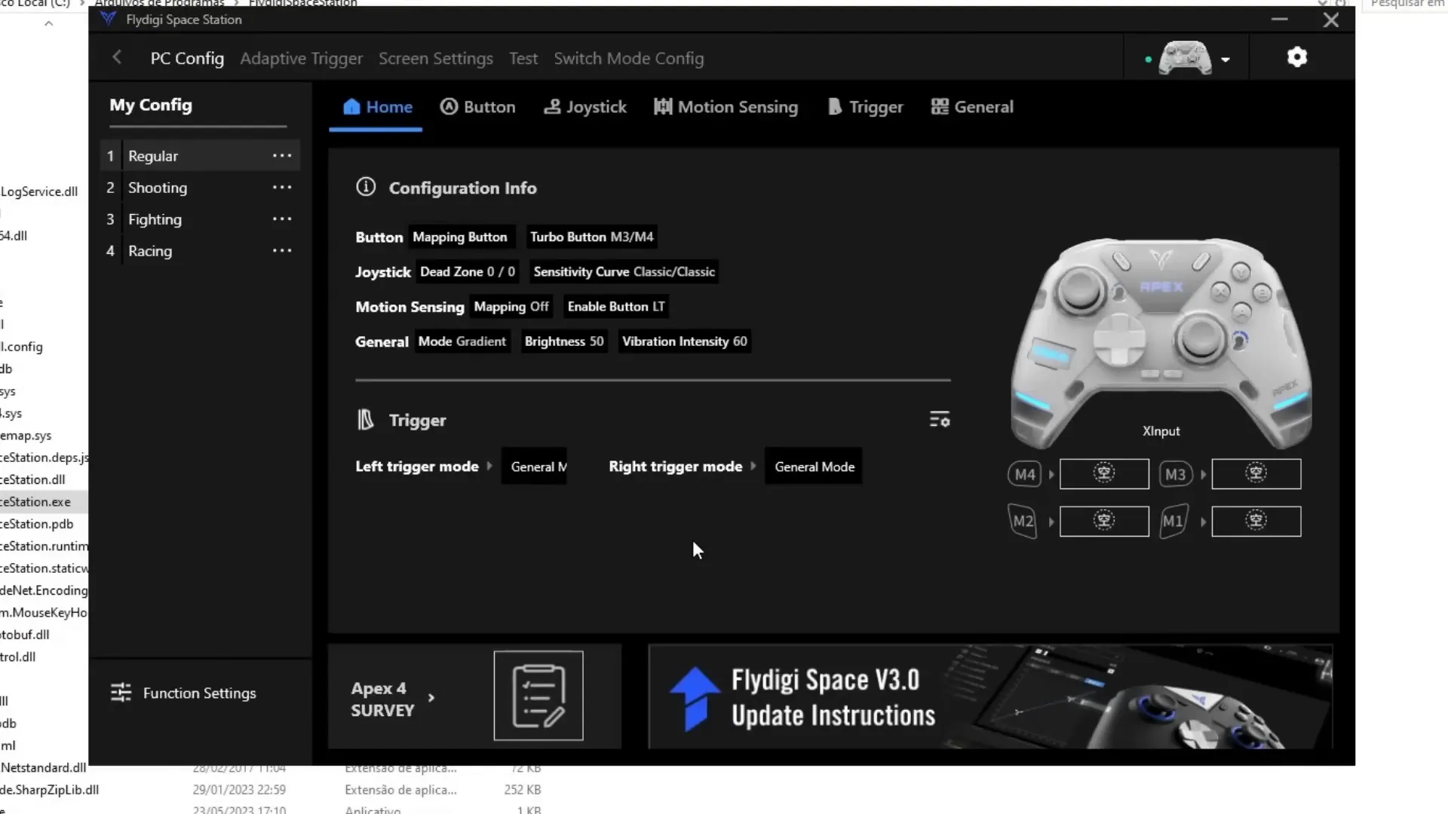Click the Trigger section icon
1448x814 pixels.
pos(366,420)
